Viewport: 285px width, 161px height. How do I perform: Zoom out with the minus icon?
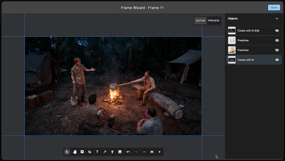click(x=144, y=152)
